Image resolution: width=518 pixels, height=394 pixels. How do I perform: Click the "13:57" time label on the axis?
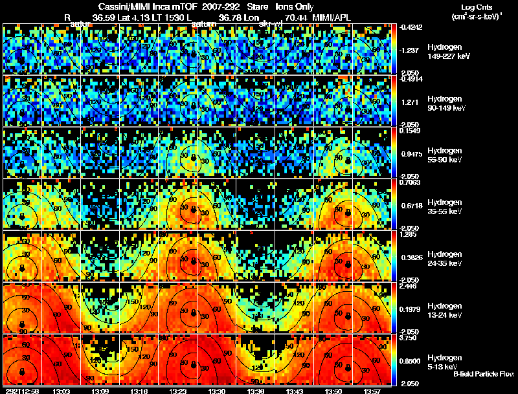coord(372,391)
